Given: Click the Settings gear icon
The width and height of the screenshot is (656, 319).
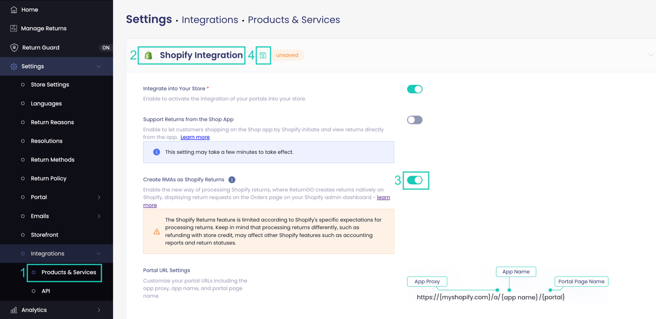Looking at the screenshot, I should point(13,66).
